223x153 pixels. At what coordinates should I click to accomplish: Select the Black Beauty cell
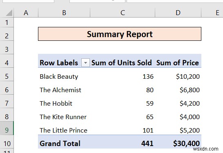[x=64, y=74]
